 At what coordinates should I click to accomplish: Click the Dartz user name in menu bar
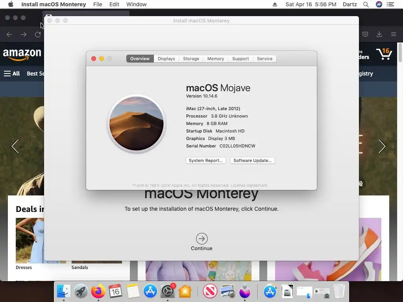(x=349, y=4)
